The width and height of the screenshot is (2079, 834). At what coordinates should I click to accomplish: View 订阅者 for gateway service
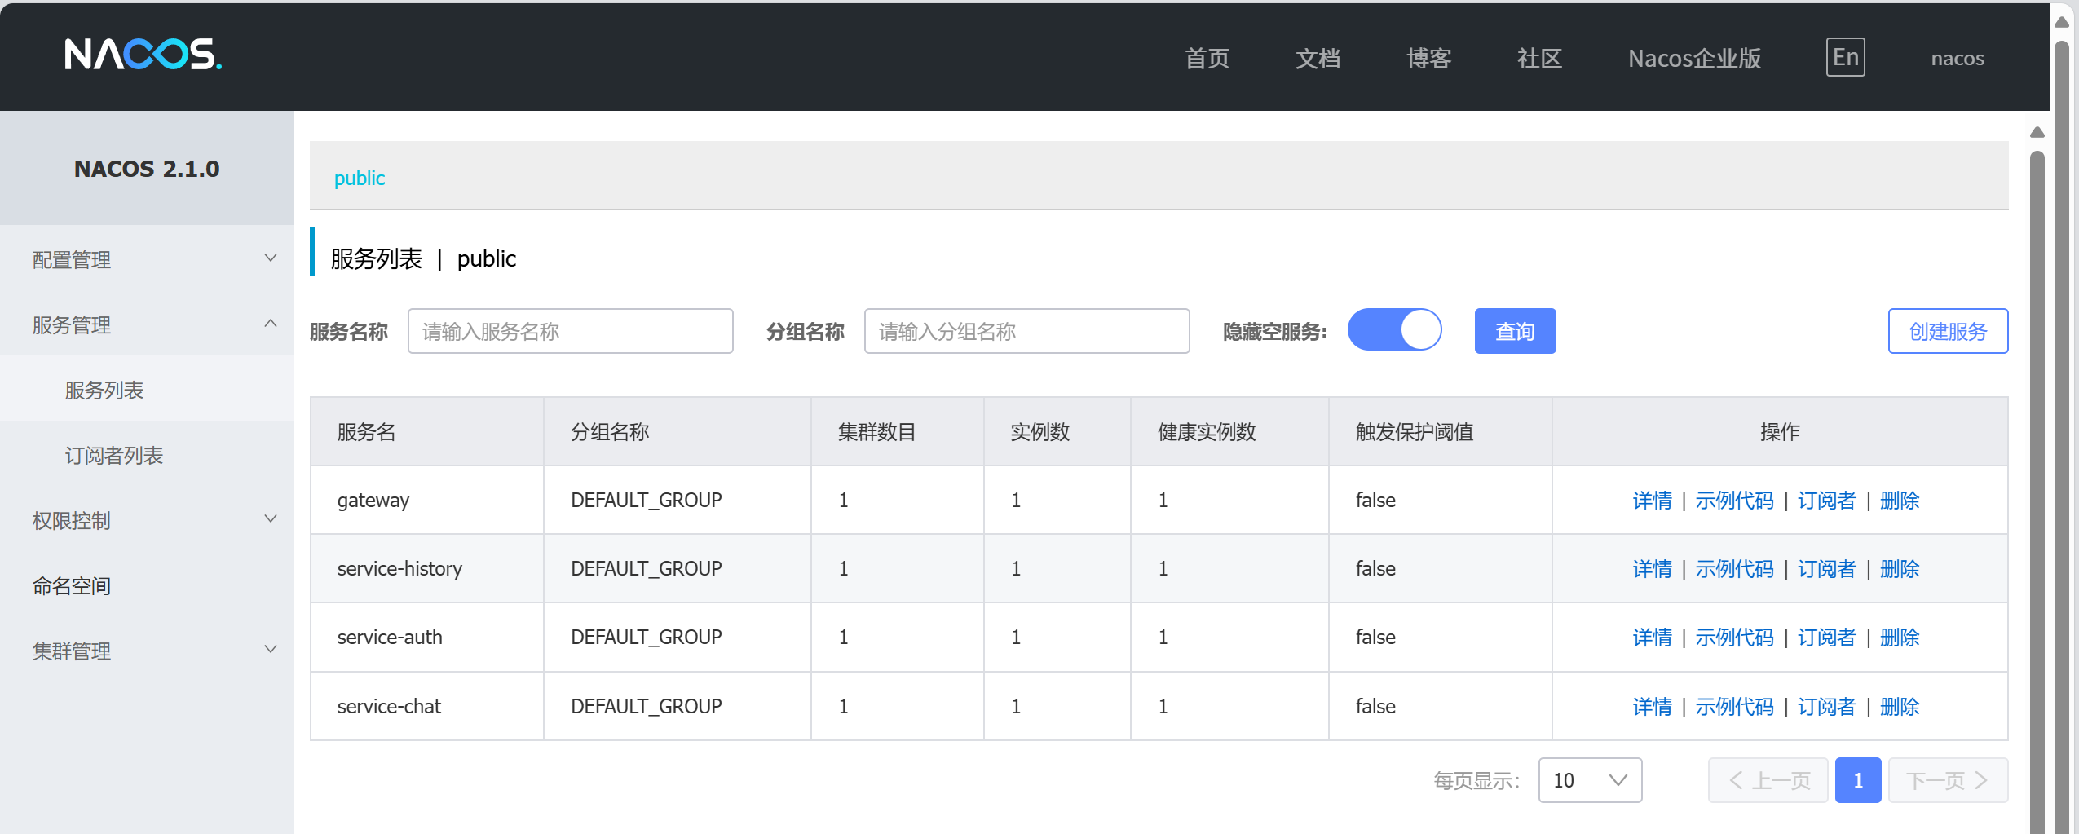point(1826,500)
